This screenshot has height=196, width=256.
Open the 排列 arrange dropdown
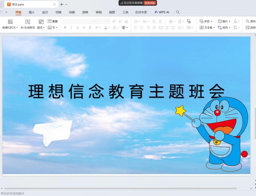[224, 27]
